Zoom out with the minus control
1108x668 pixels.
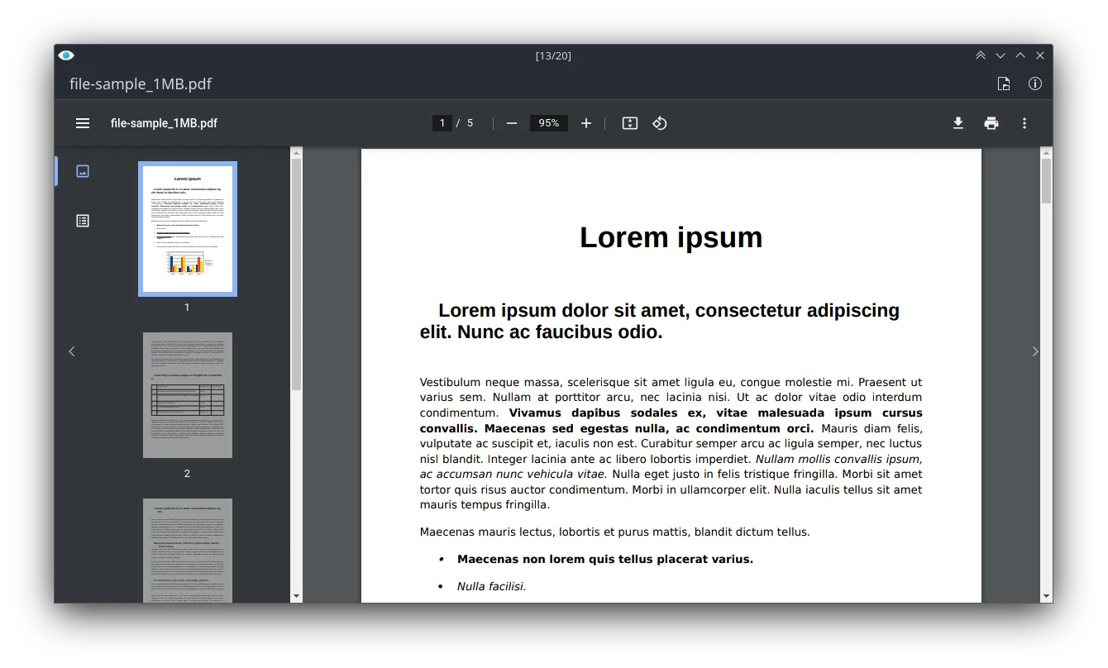click(x=511, y=122)
